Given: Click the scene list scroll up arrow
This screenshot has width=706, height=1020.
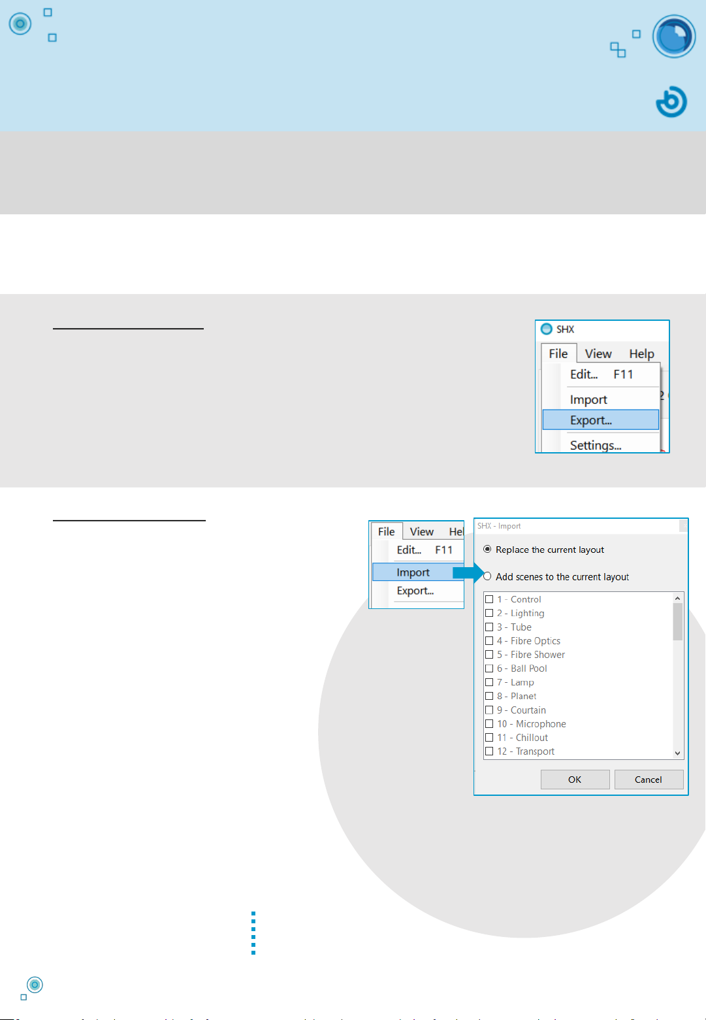Looking at the screenshot, I should [x=677, y=598].
